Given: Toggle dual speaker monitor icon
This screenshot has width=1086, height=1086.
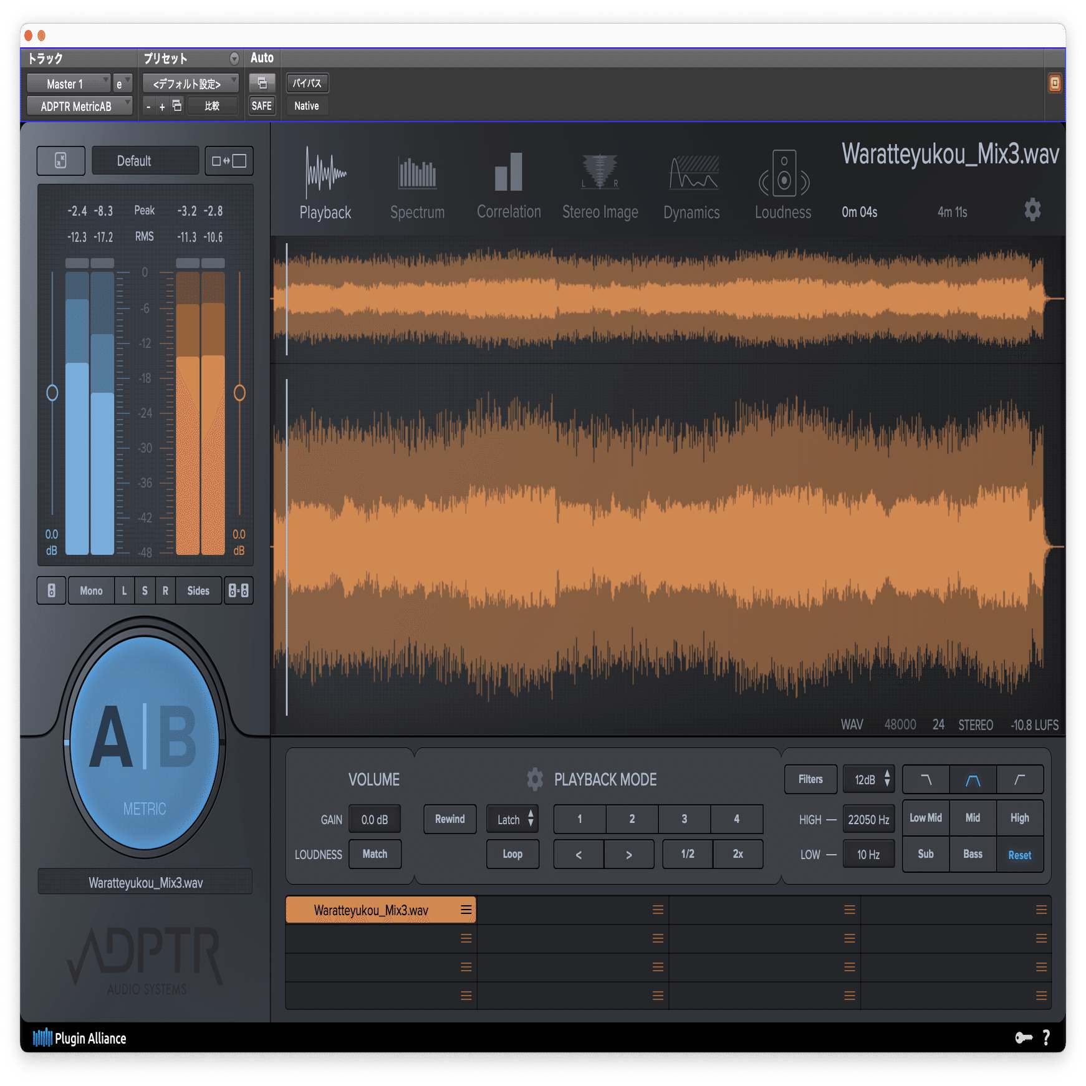Looking at the screenshot, I should (x=238, y=590).
